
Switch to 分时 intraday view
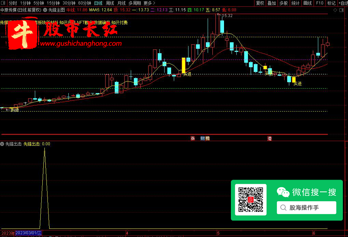[13, 3]
